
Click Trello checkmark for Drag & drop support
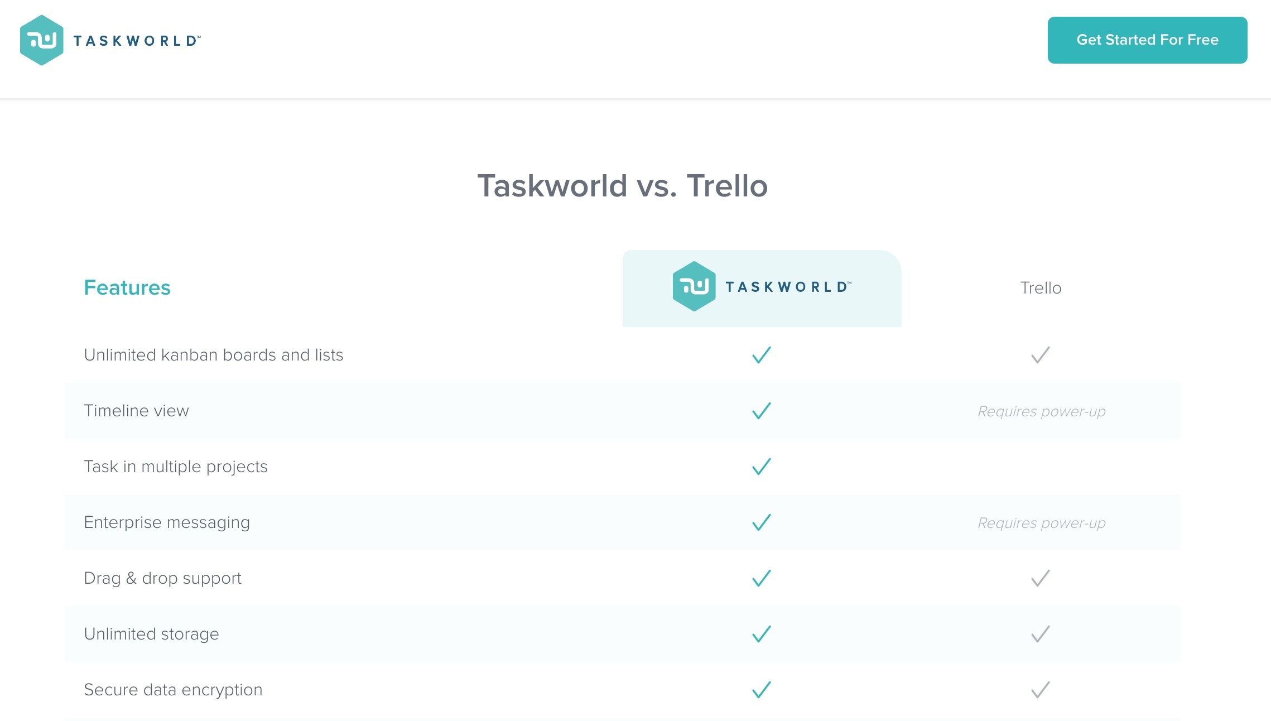(x=1041, y=578)
